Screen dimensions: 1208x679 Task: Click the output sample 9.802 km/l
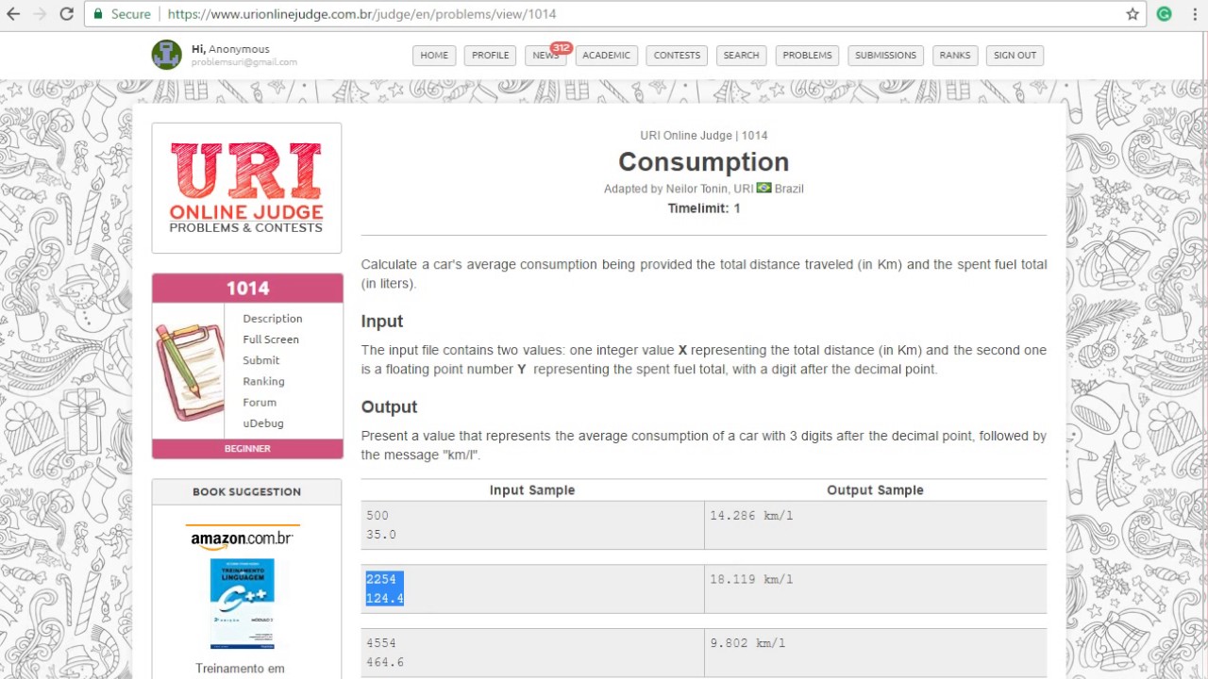tap(747, 643)
